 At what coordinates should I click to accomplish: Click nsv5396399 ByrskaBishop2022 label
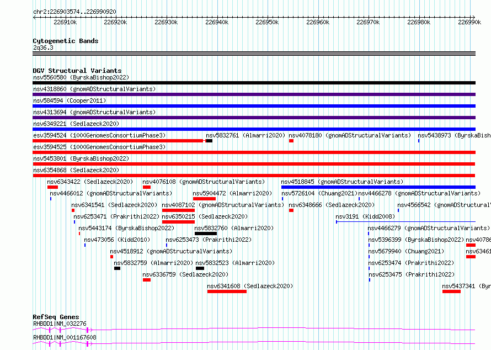point(416,240)
